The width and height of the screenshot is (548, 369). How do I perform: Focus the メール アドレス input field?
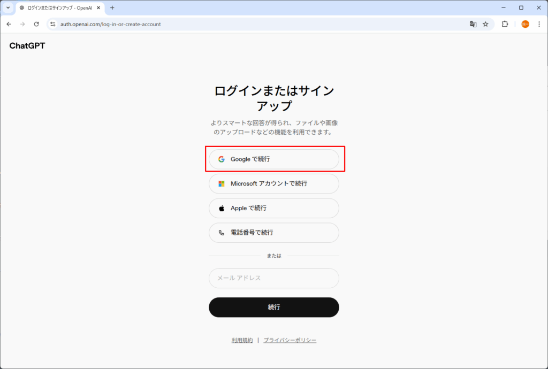coord(273,279)
